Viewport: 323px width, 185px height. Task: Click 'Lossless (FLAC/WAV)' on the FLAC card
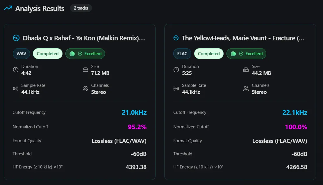pos(280,141)
